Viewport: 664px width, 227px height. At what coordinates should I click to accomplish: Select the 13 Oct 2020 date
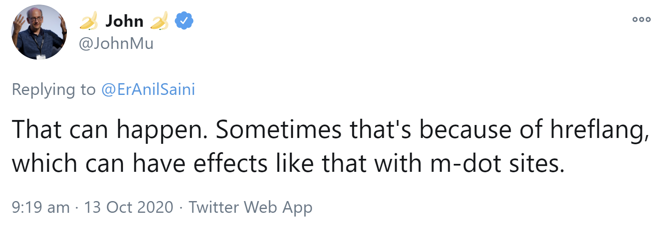point(128,207)
